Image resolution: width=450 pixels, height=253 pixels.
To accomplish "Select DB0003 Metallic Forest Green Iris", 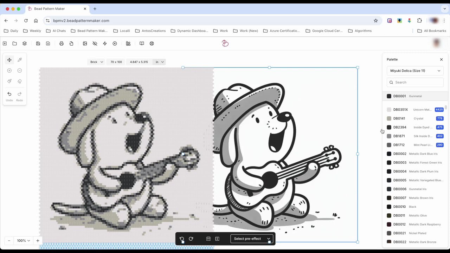I will (415, 162).
